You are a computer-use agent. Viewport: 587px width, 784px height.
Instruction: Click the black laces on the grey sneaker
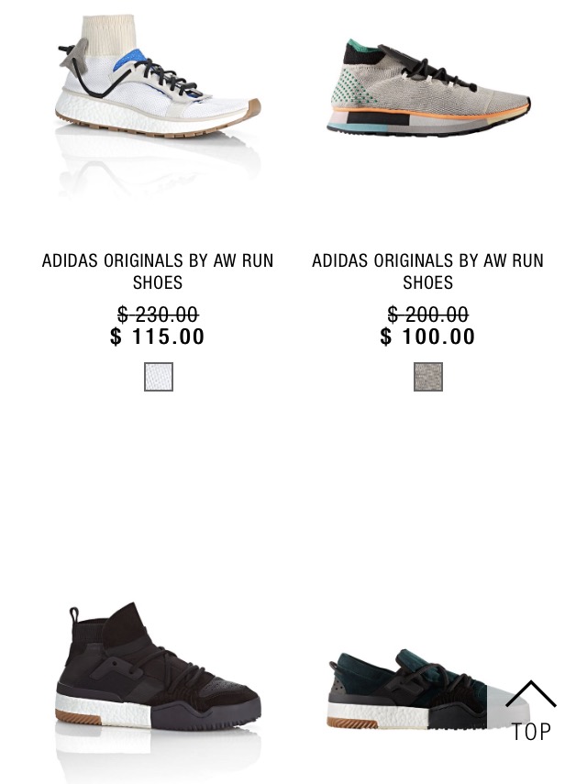point(434,71)
